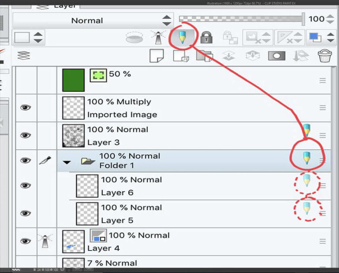The image size is (339, 273).
Task: Click the Imported Image thumbnail
Action: (x=73, y=108)
